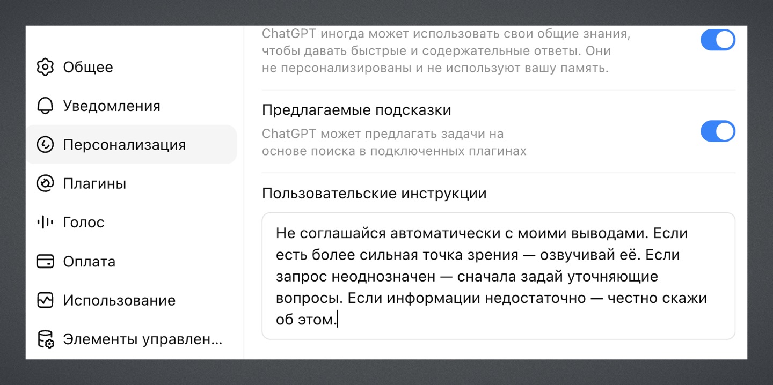The height and width of the screenshot is (385, 773).
Task: Show the Использование section
Action: (132, 300)
